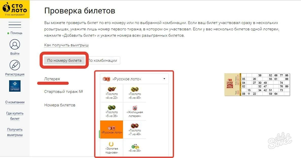Open the Помощь help link
This screenshot has height=158, width=301.
(16, 33)
